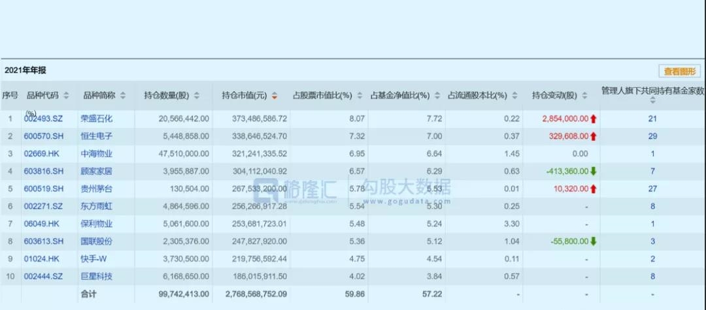Image resolution: width=706 pixels, height=310 pixels.
Task: Sort by 管理人旗下共同持有基金家数 arrows
Action: 652,101
